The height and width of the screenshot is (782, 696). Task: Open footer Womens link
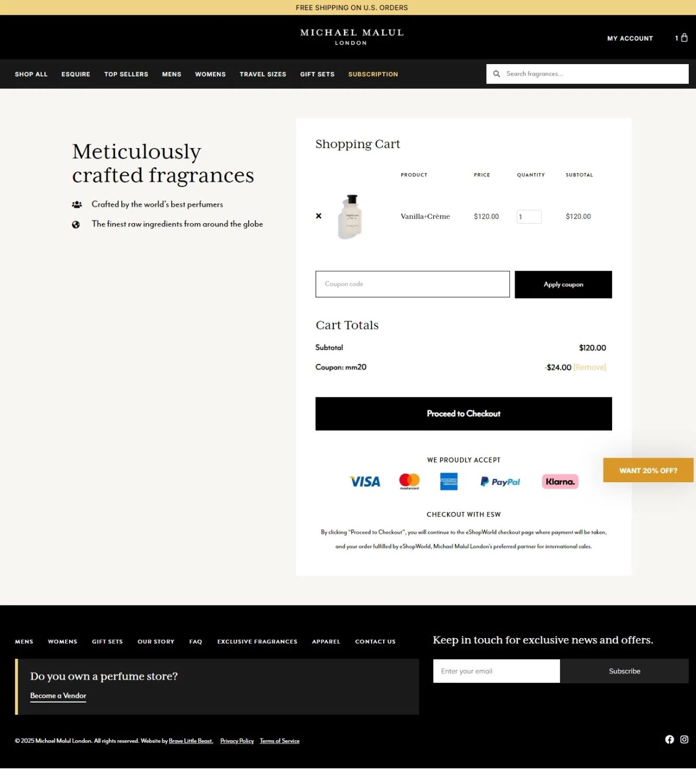point(63,642)
